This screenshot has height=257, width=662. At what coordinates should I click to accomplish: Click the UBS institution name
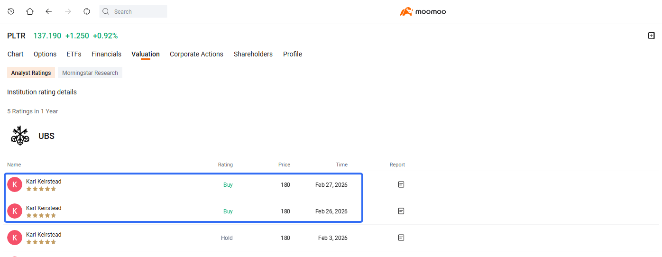pyautogui.click(x=46, y=136)
